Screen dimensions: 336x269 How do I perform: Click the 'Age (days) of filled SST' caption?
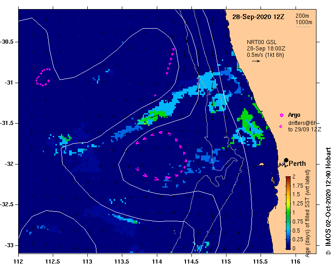click(307, 214)
